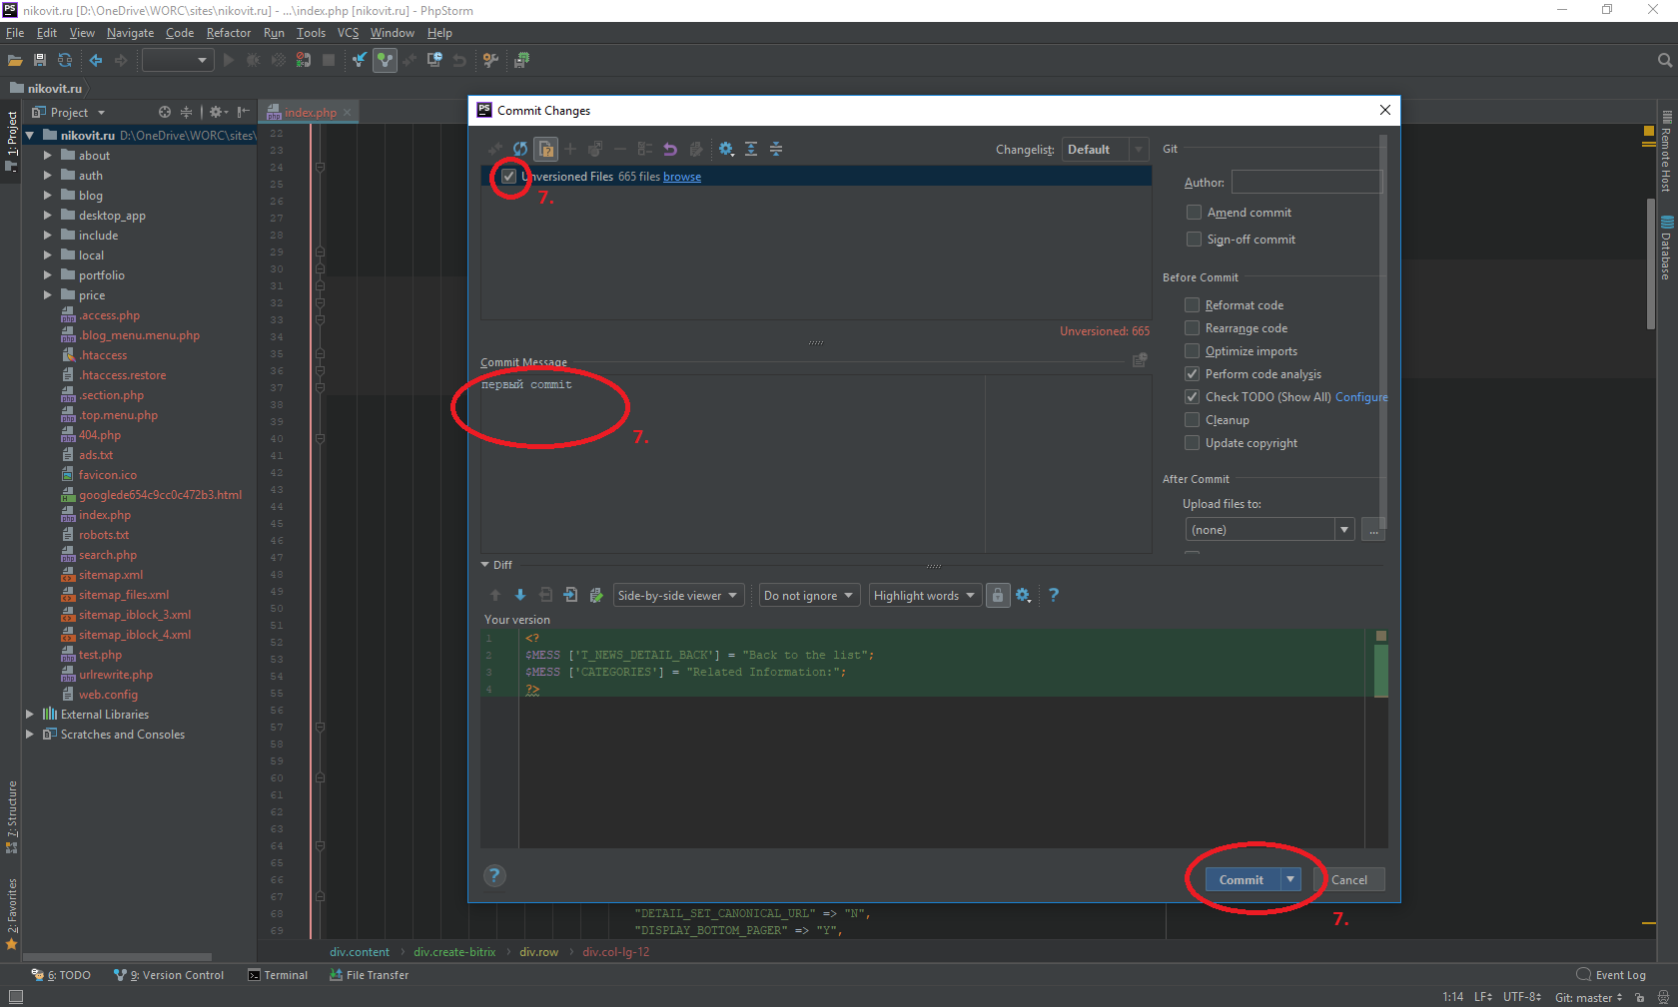This screenshot has width=1678, height=1007.
Task: Open the Commit button arrow dropdown
Action: point(1290,879)
